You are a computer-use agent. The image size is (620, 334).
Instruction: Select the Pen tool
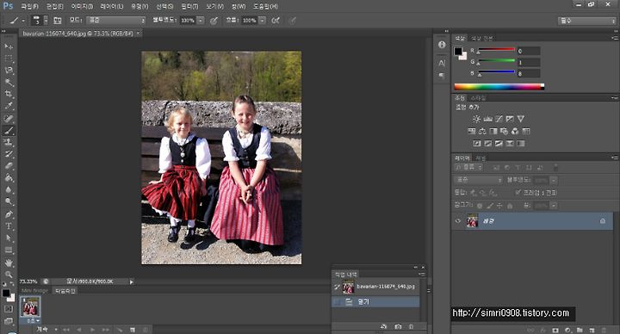(x=9, y=214)
